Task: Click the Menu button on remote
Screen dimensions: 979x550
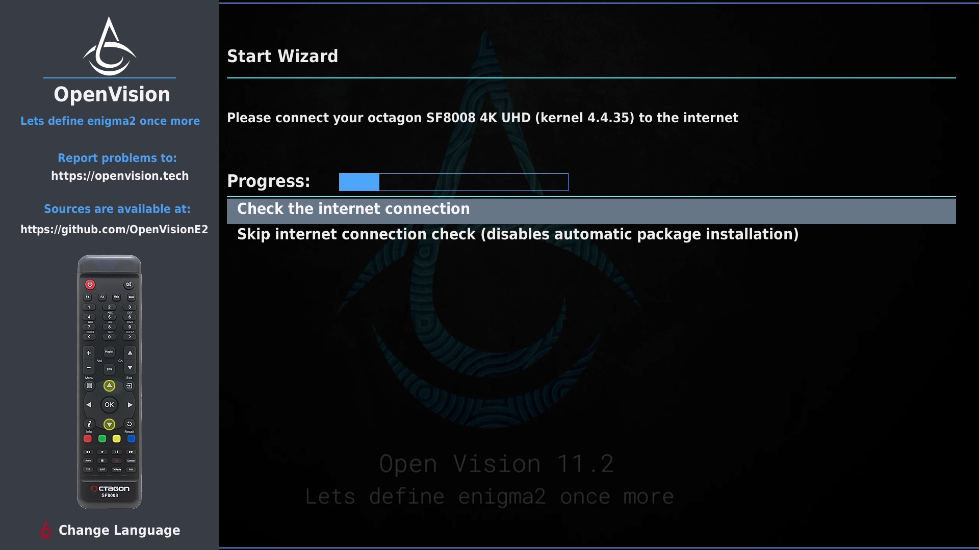Action: pos(89,386)
